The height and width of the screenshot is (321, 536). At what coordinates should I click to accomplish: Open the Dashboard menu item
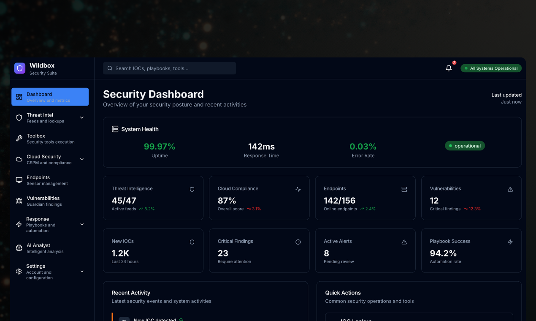click(50, 97)
